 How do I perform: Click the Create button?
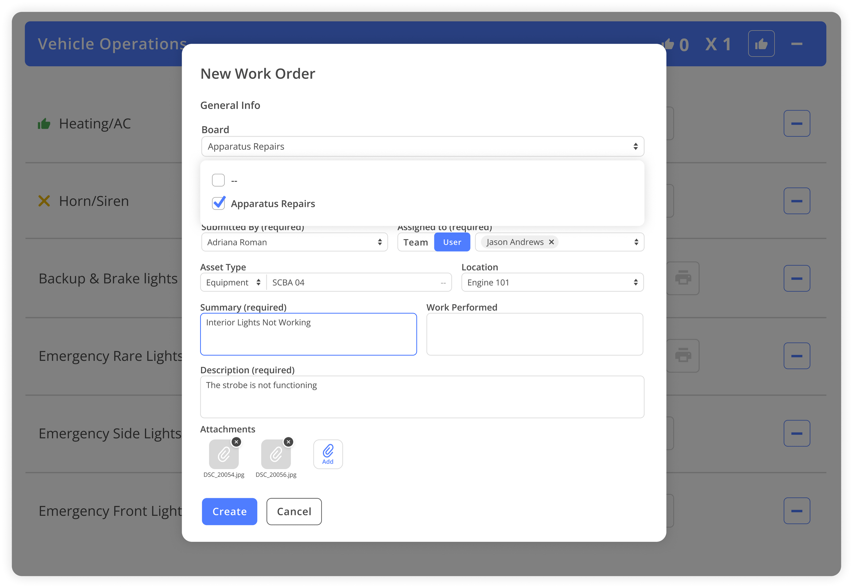[229, 511]
